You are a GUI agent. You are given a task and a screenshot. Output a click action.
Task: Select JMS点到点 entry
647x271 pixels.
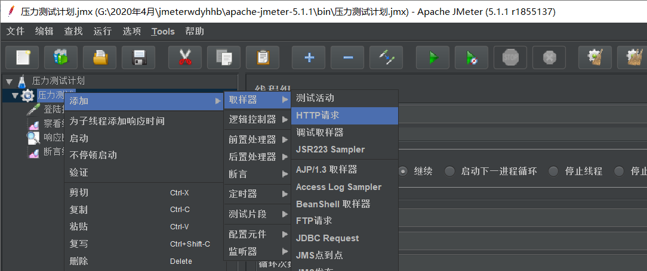[344, 256]
